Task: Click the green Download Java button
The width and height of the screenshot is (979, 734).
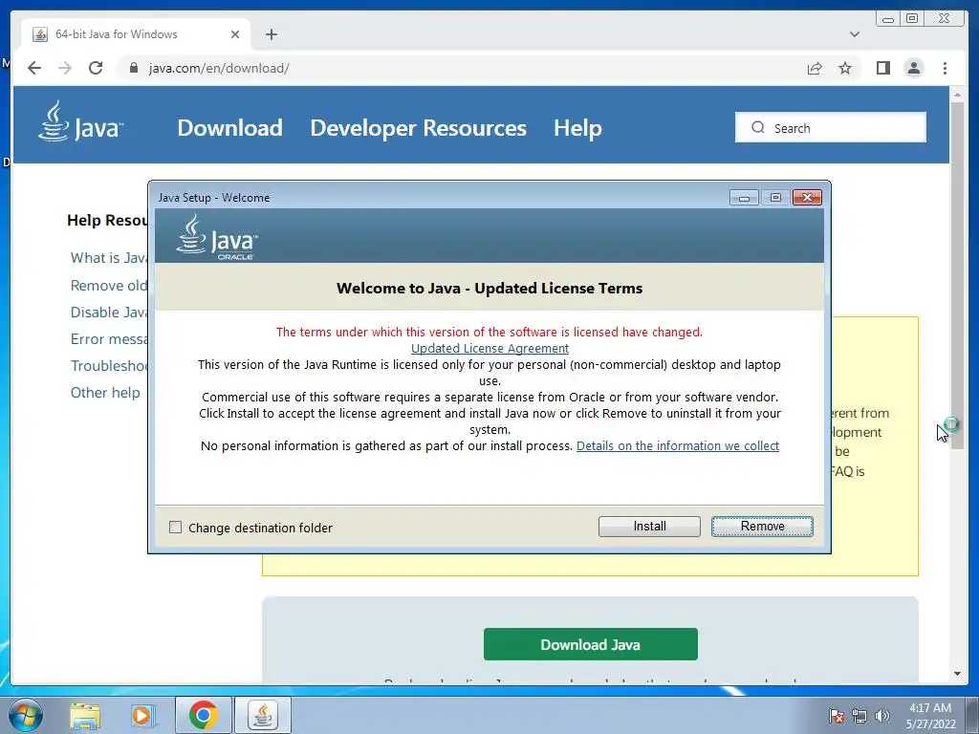Action: click(x=591, y=644)
